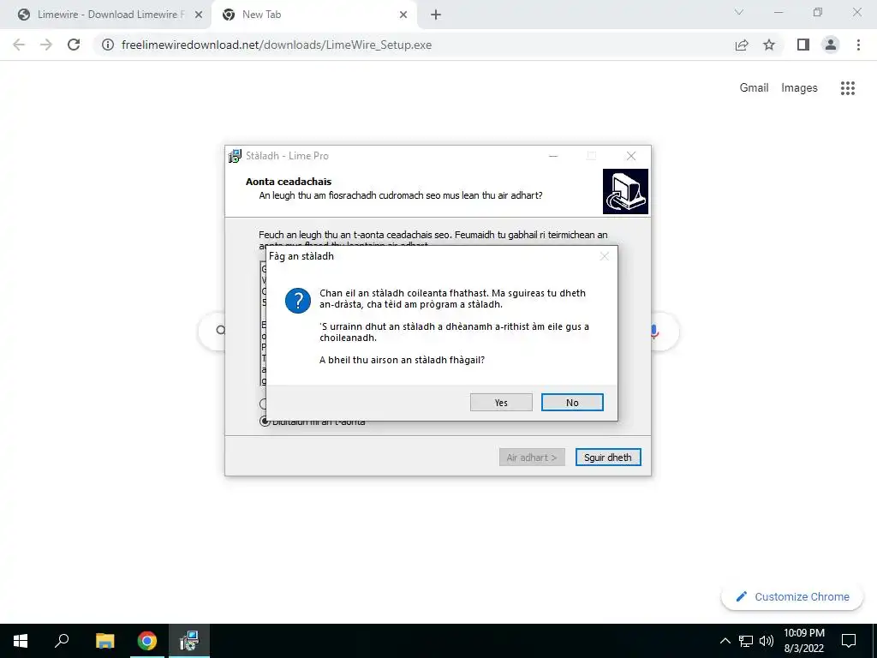Click the Sguir dheth button
This screenshot has height=658, width=877.
coord(608,458)
